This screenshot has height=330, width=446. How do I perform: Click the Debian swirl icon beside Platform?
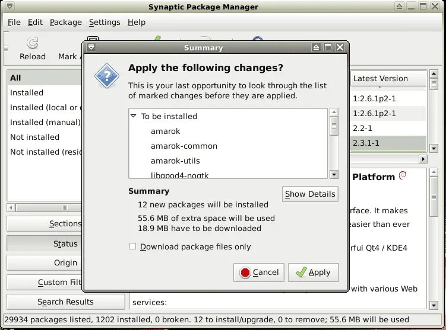403,175
